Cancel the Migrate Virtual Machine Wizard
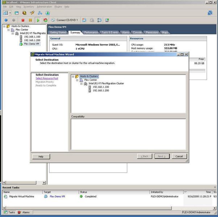Screen dimensions: 218x217 179,156
